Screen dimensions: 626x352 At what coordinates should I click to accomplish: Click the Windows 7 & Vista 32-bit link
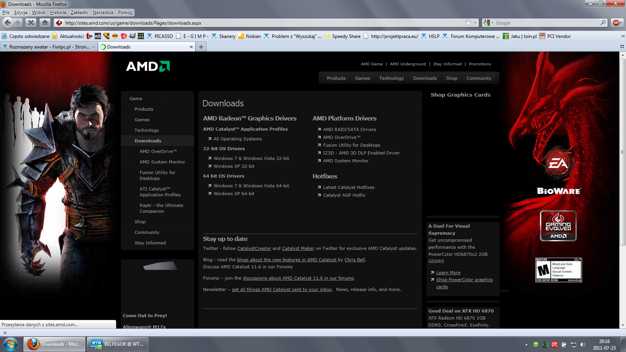tap(251, 158)
